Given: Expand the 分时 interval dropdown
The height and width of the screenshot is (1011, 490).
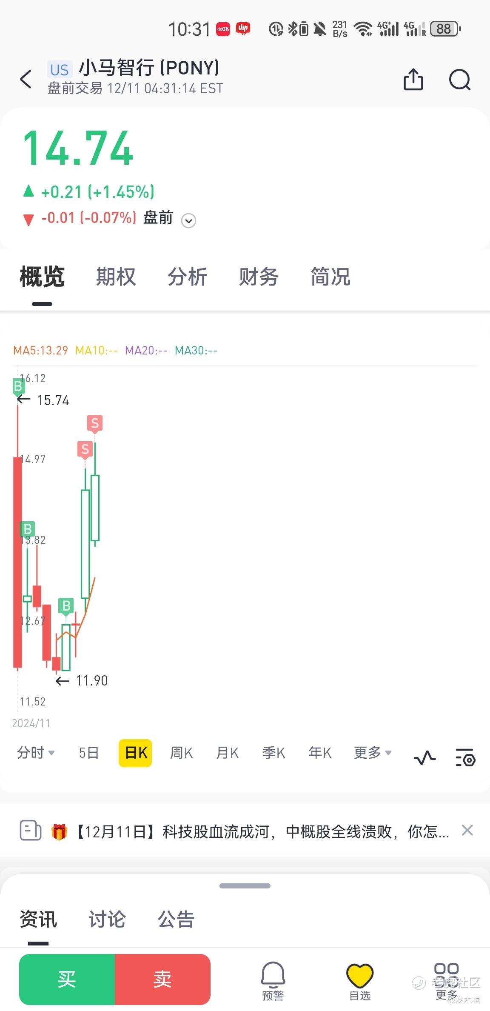Looking at the screenshot, I should pyautogui.click(x=36, y=753).
